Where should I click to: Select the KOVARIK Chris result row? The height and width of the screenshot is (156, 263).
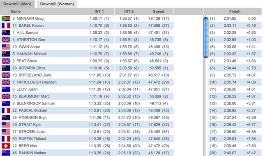point(131,68)
